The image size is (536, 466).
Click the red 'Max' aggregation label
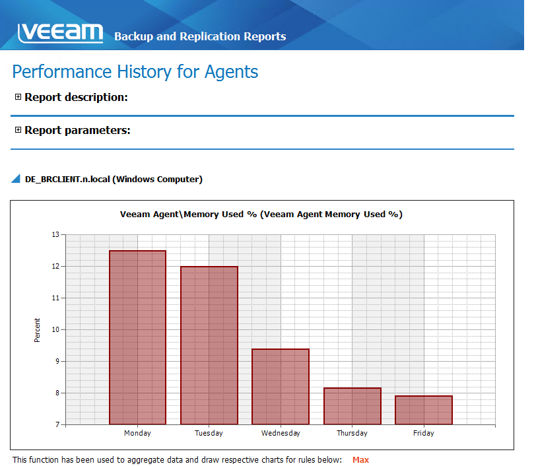pos(360,460)
